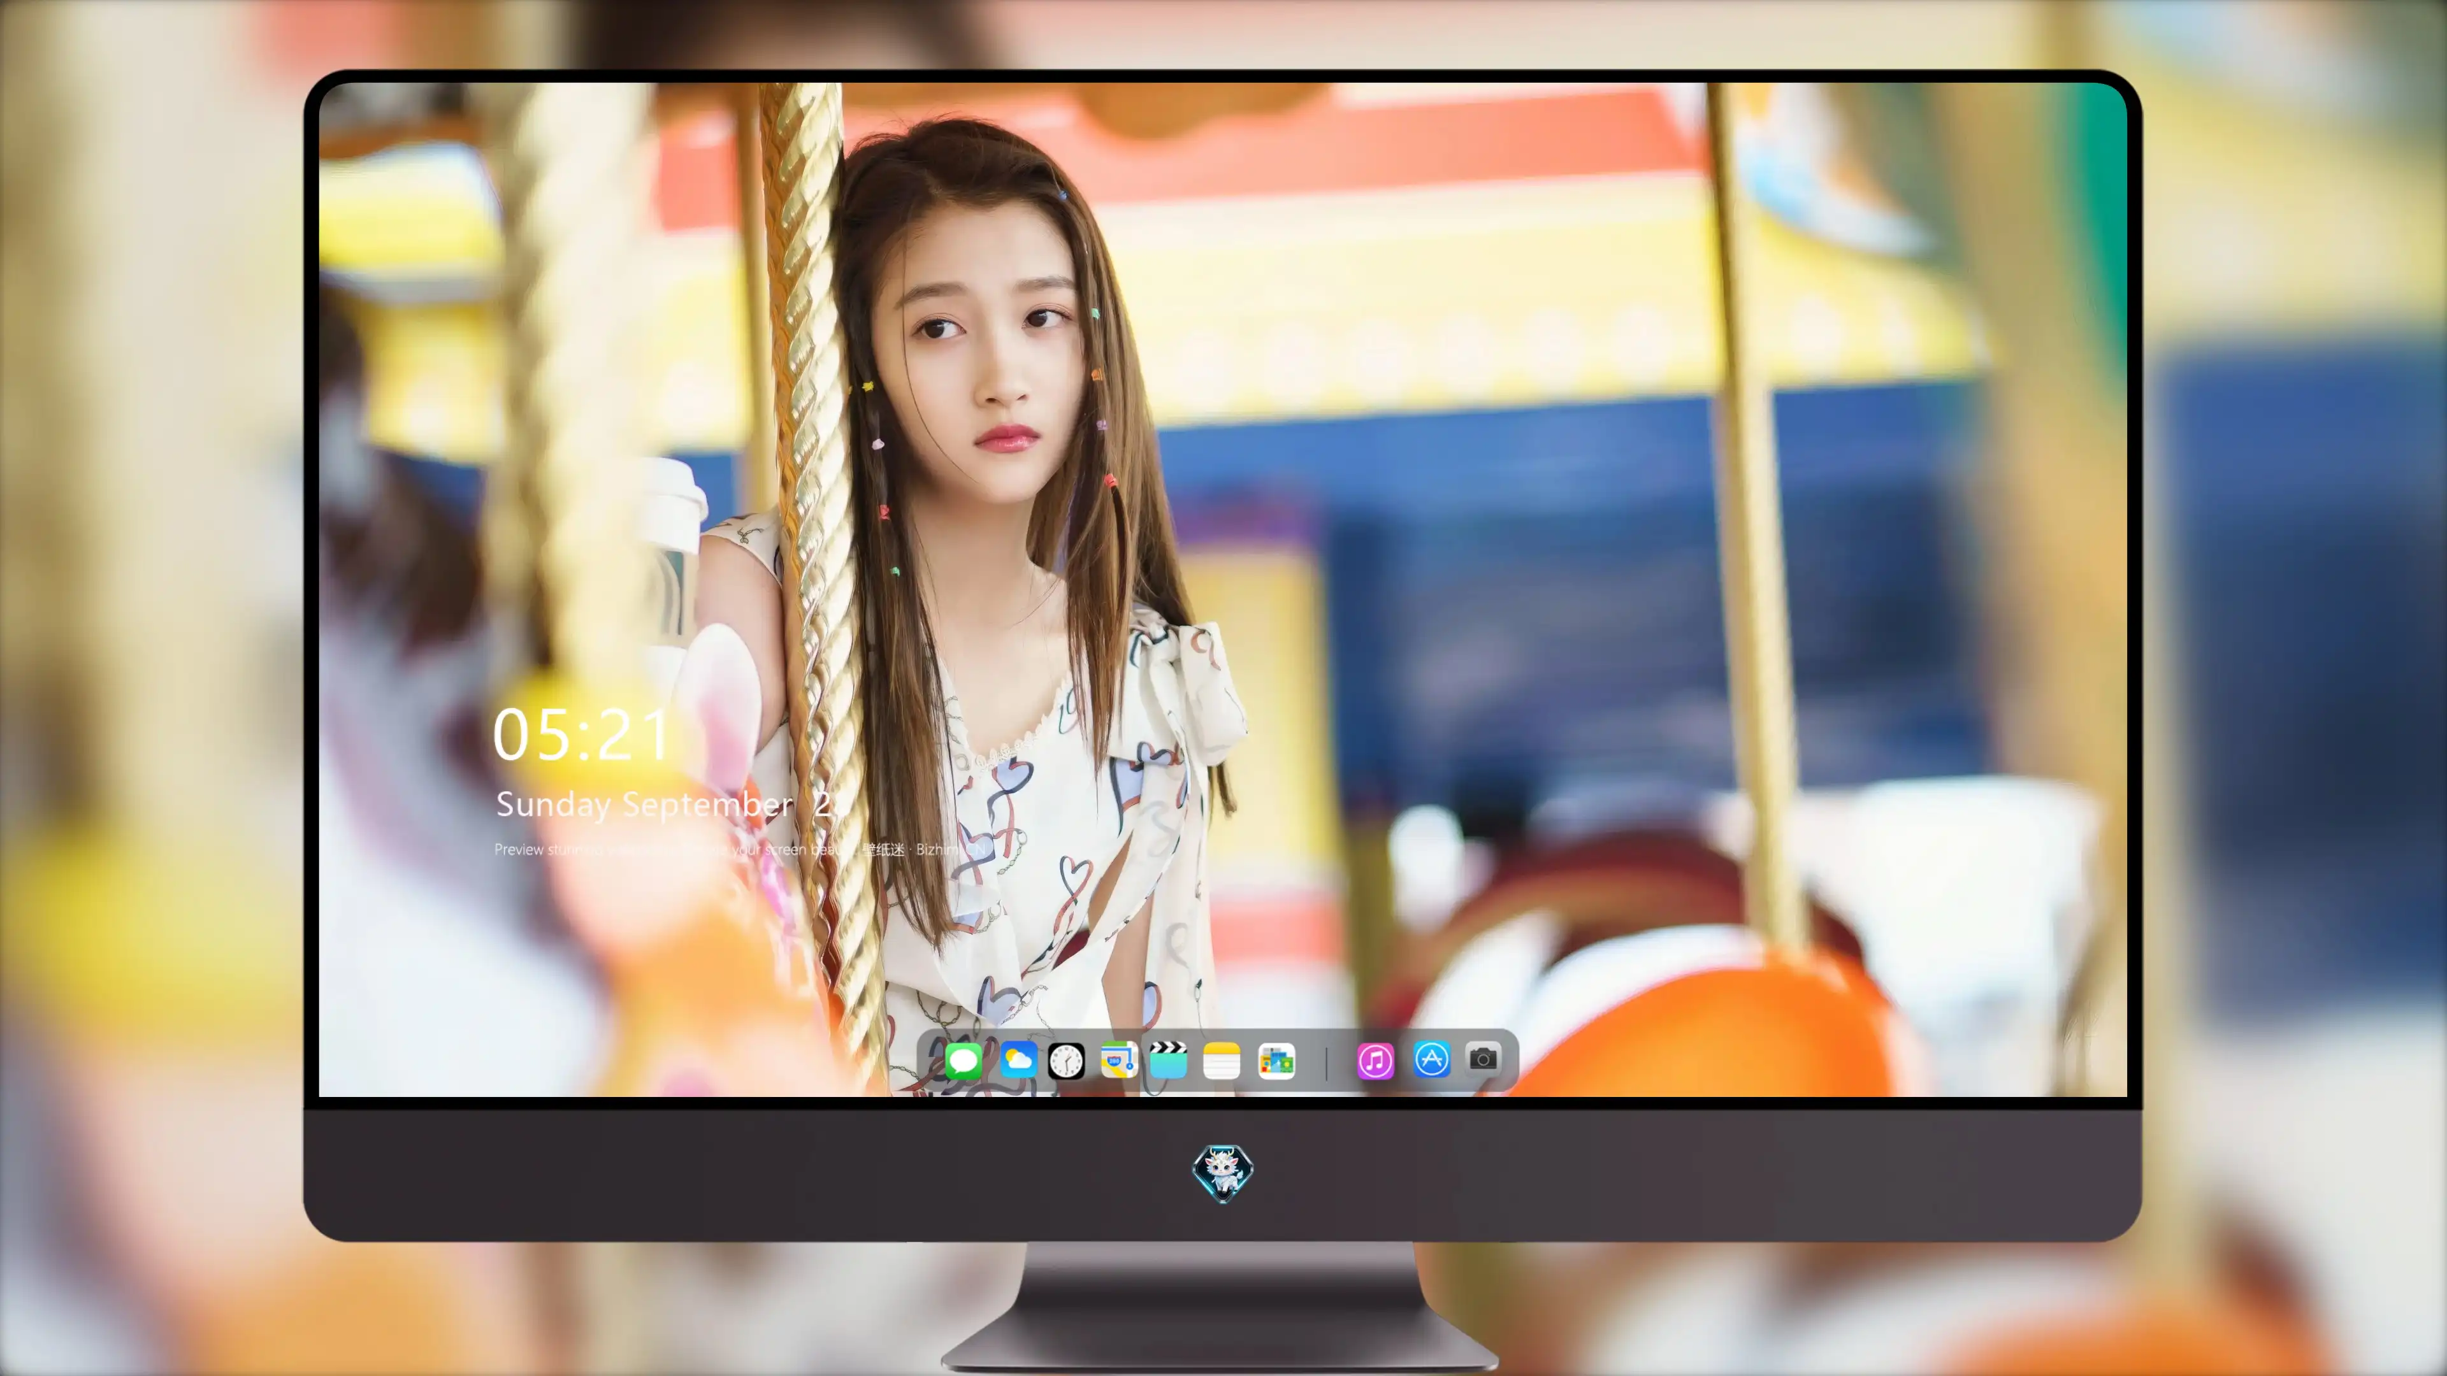Open the Clock app in the dock

coord(1066,1061)
